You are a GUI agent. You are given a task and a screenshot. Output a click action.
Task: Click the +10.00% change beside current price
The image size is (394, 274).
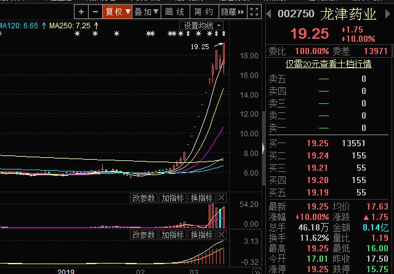pyautogui.click(x=358, y=39)
